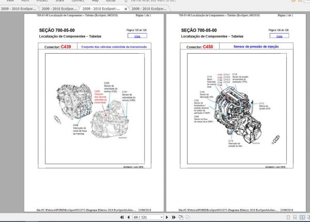
Task: Switch to the leftmost EcoSpor document tab
Action: (19, 9)
